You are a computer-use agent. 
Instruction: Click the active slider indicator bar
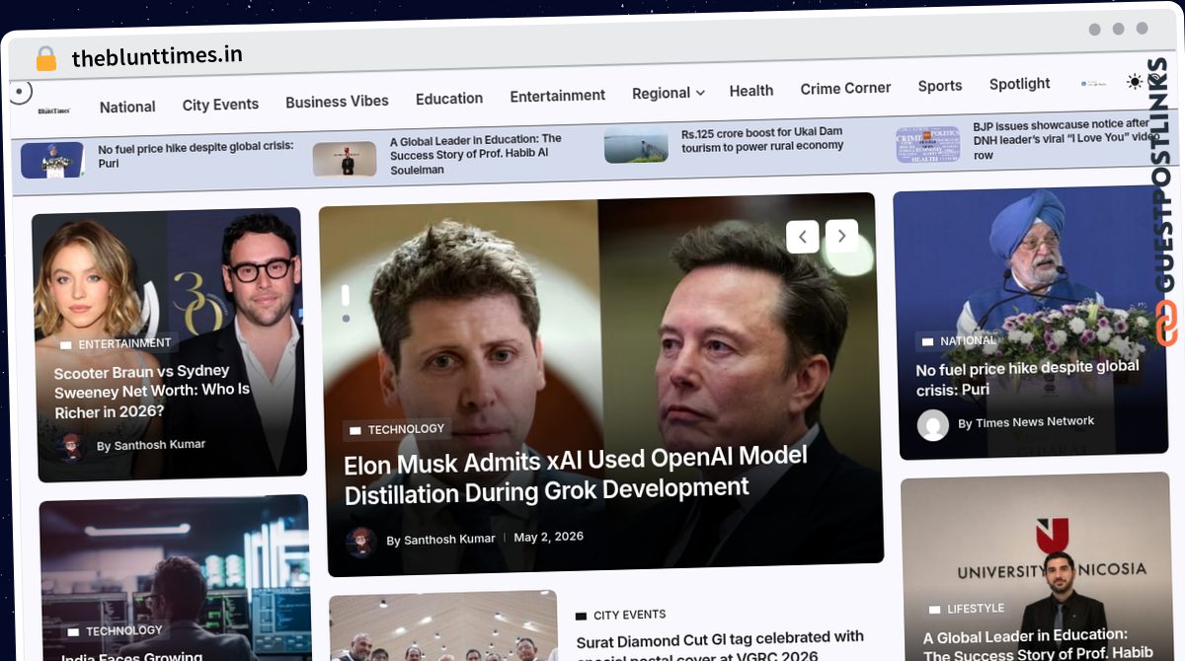point(346,295)
